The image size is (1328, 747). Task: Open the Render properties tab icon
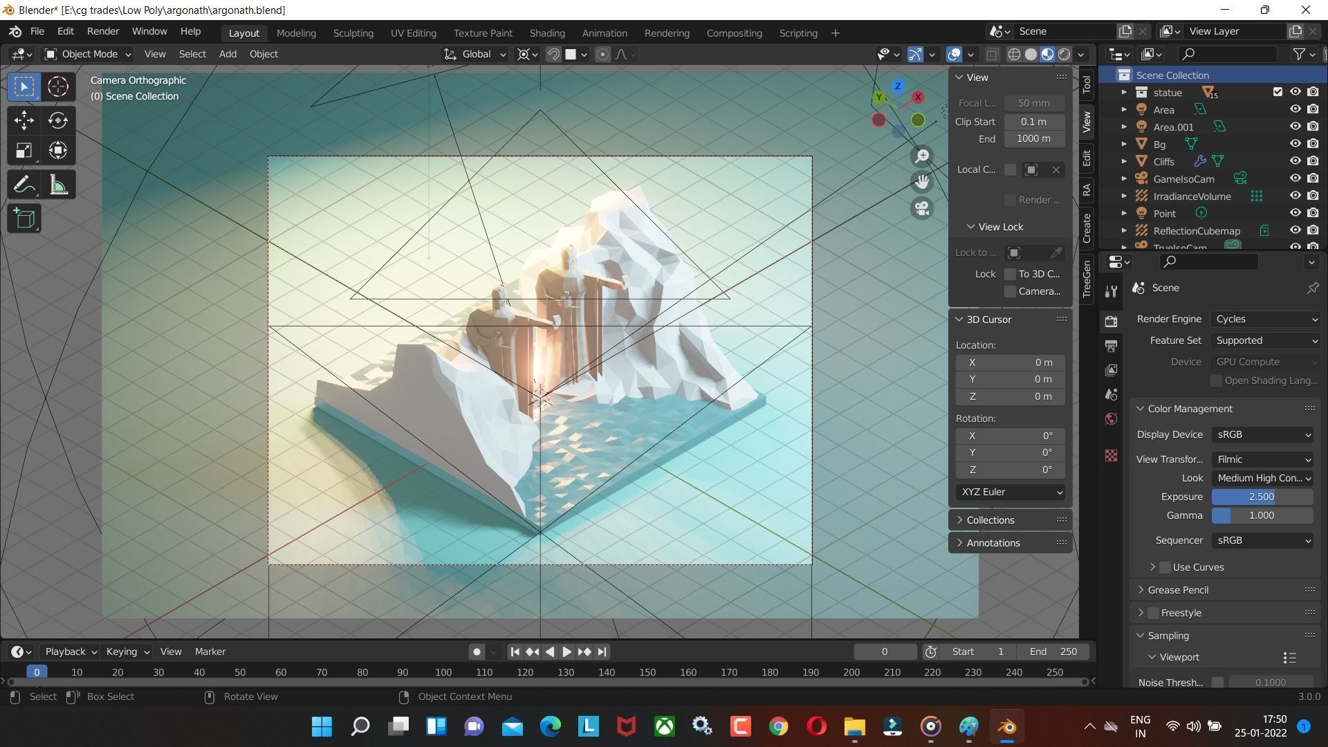tap(1111, 322)
